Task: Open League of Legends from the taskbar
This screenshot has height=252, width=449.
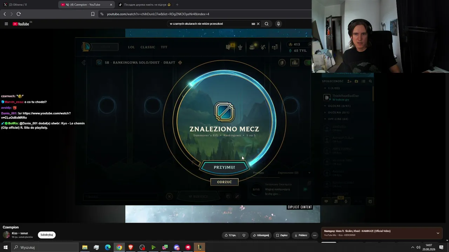Action: tap(199, 247)
